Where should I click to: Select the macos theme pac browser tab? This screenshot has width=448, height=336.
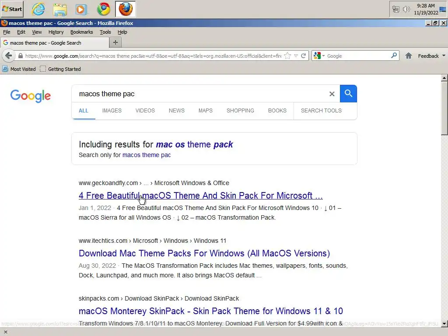click(x=55, y=42)
